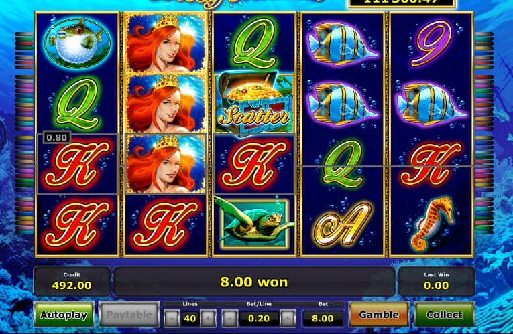Decrease the number of Lines
Screen dimensions: 513x334
point(172,318)
